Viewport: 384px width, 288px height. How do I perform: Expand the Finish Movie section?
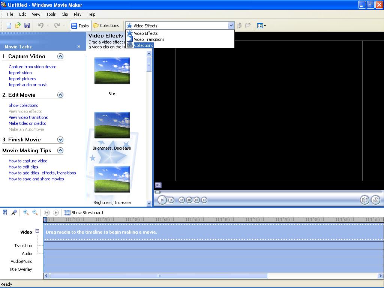point(60,139)
